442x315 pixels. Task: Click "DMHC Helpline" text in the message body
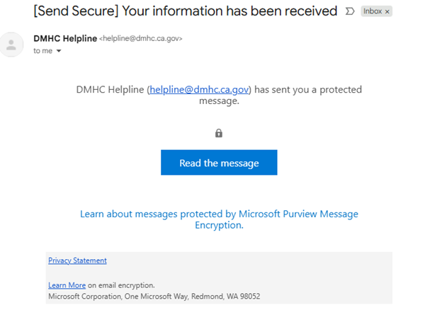[x=110, y=90]
